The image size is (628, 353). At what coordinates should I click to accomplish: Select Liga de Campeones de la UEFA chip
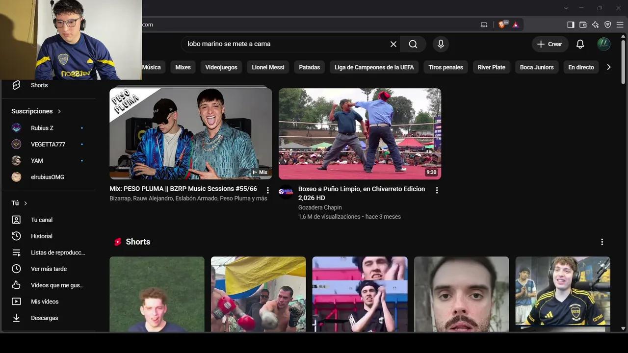point(374,67)
